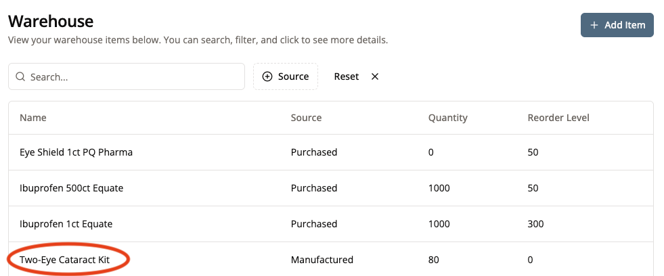
Task: Open the Ibuprofen 1ct Equate row
Action: click(x=66, y=224)
